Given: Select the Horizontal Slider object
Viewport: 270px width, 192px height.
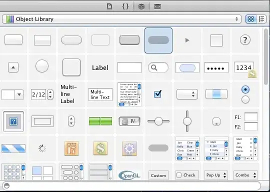Looking at the screenshot, I should 158,121.
